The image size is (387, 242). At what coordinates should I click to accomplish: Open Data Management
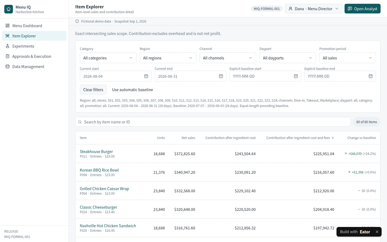point(34,67)
